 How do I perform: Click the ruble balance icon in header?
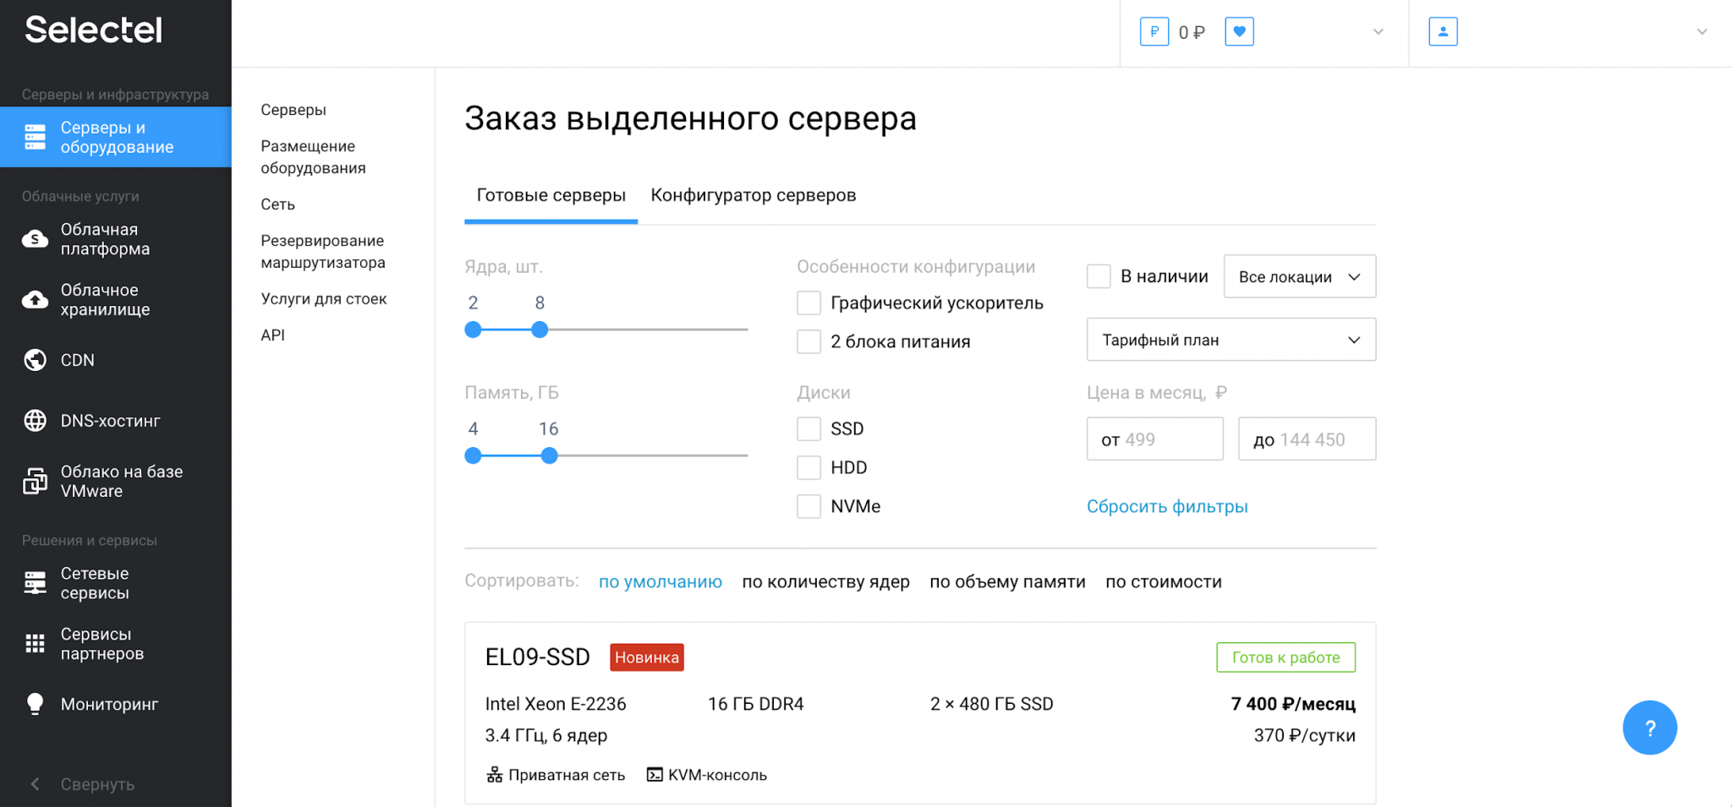[1154, 32]
